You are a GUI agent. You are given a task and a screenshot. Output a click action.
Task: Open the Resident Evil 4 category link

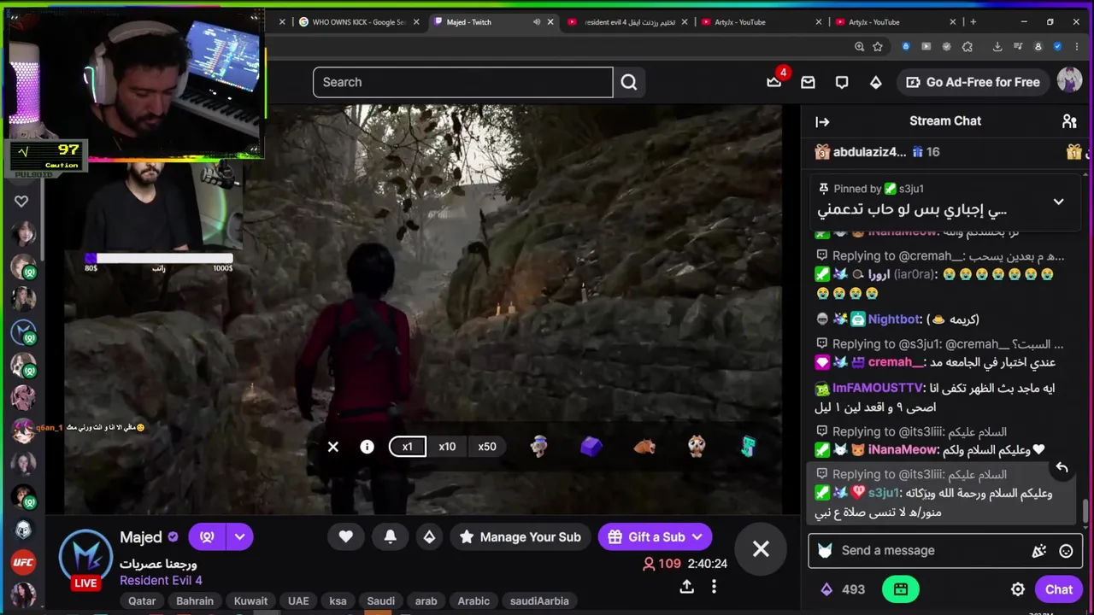point(161,581)
